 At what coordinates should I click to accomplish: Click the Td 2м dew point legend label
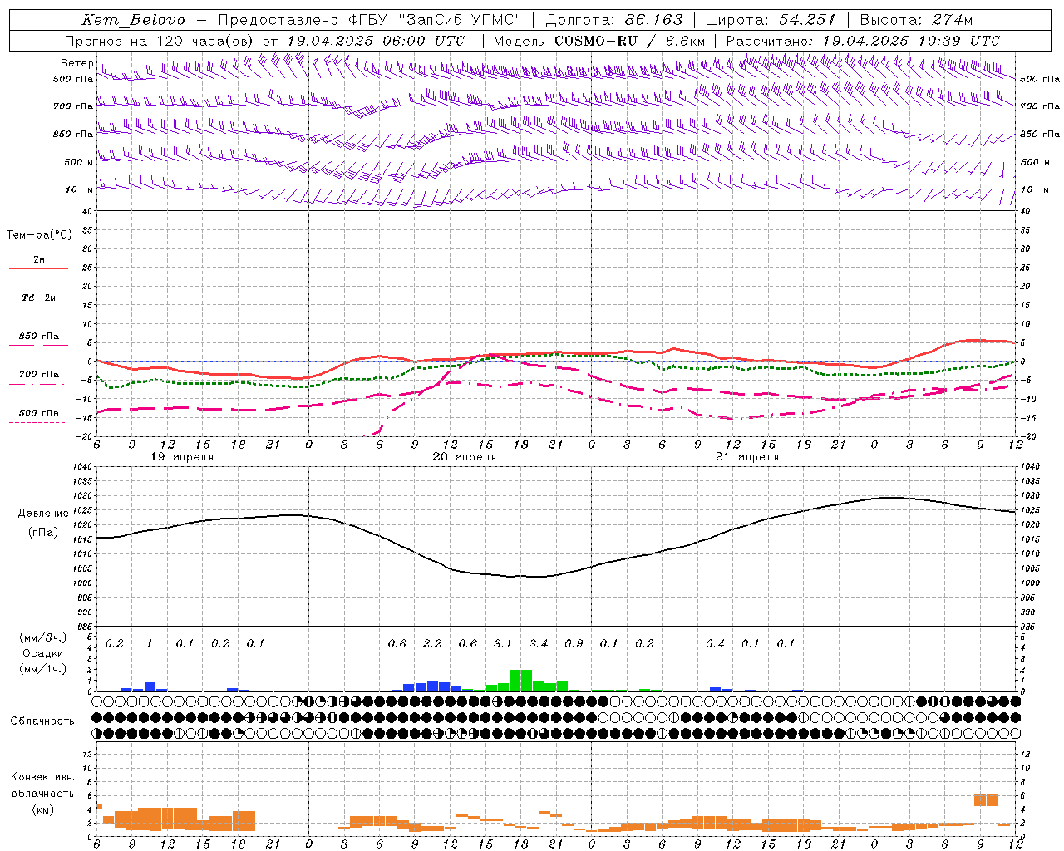(x=39, y=298)
